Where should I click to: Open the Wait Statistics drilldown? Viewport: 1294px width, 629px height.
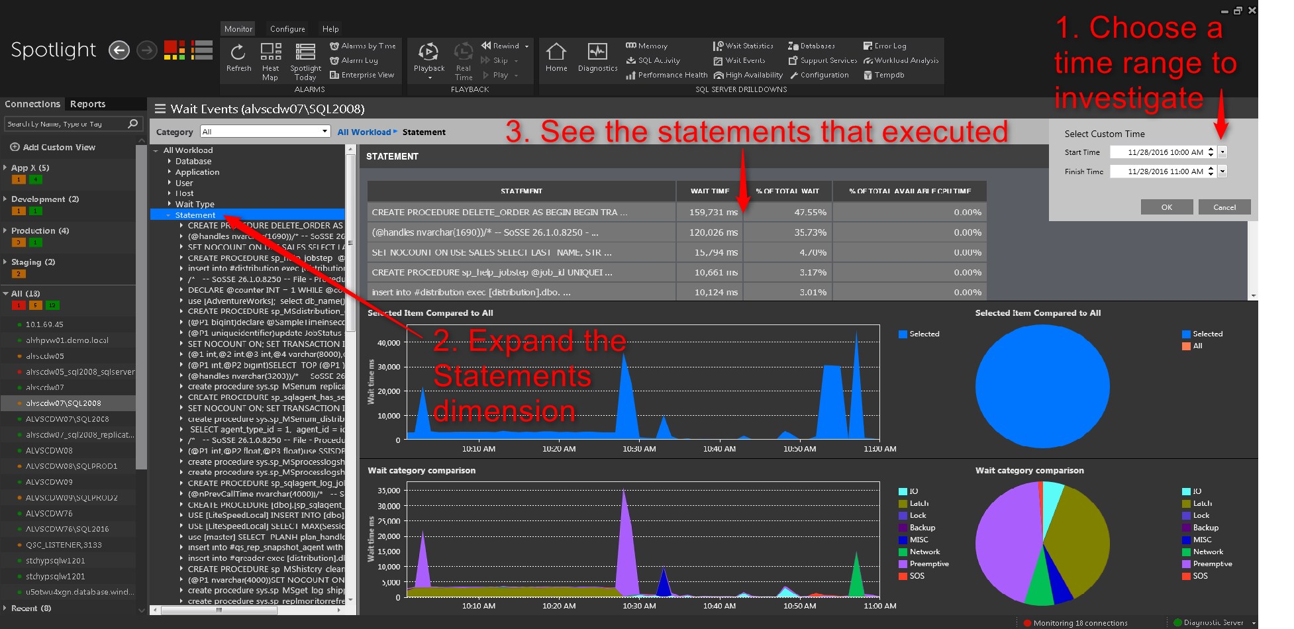coord(743,46)
